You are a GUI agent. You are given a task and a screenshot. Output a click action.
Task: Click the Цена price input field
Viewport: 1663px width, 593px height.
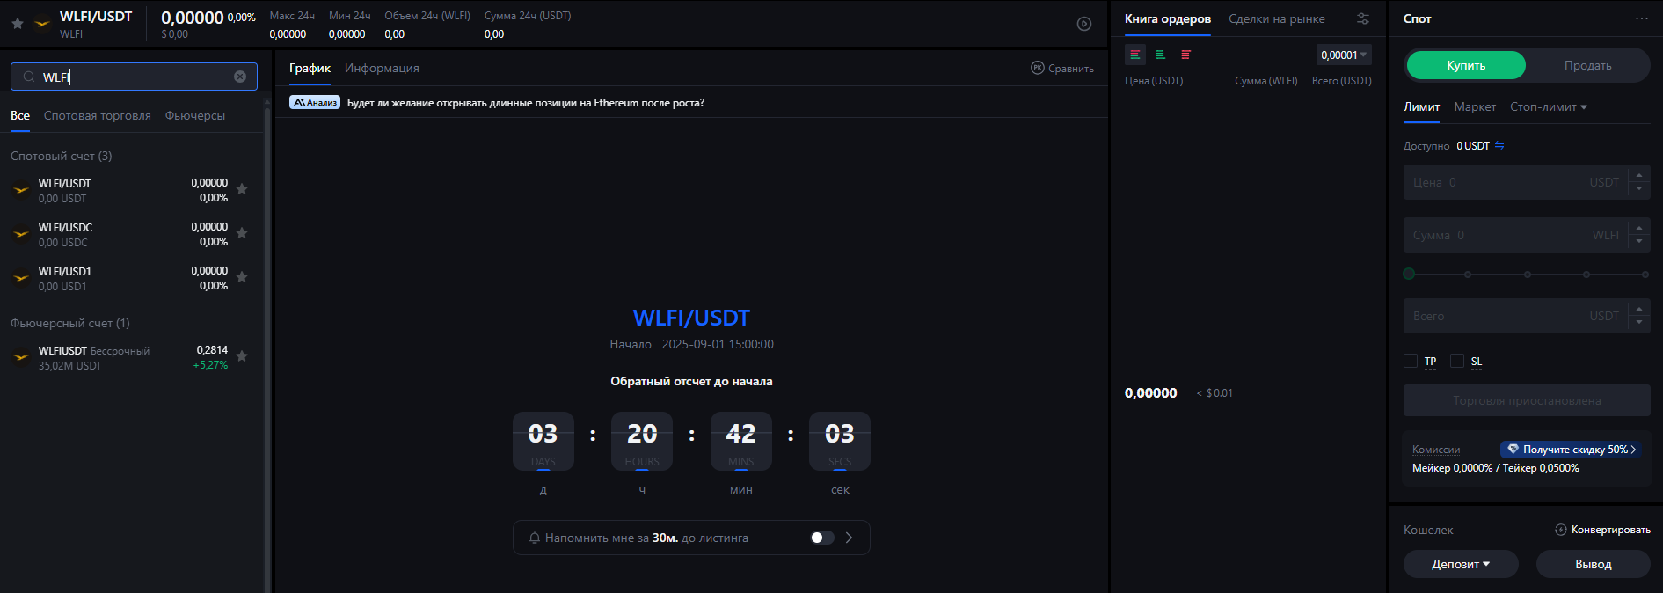pyautogui.click(x=1514, y=182)
